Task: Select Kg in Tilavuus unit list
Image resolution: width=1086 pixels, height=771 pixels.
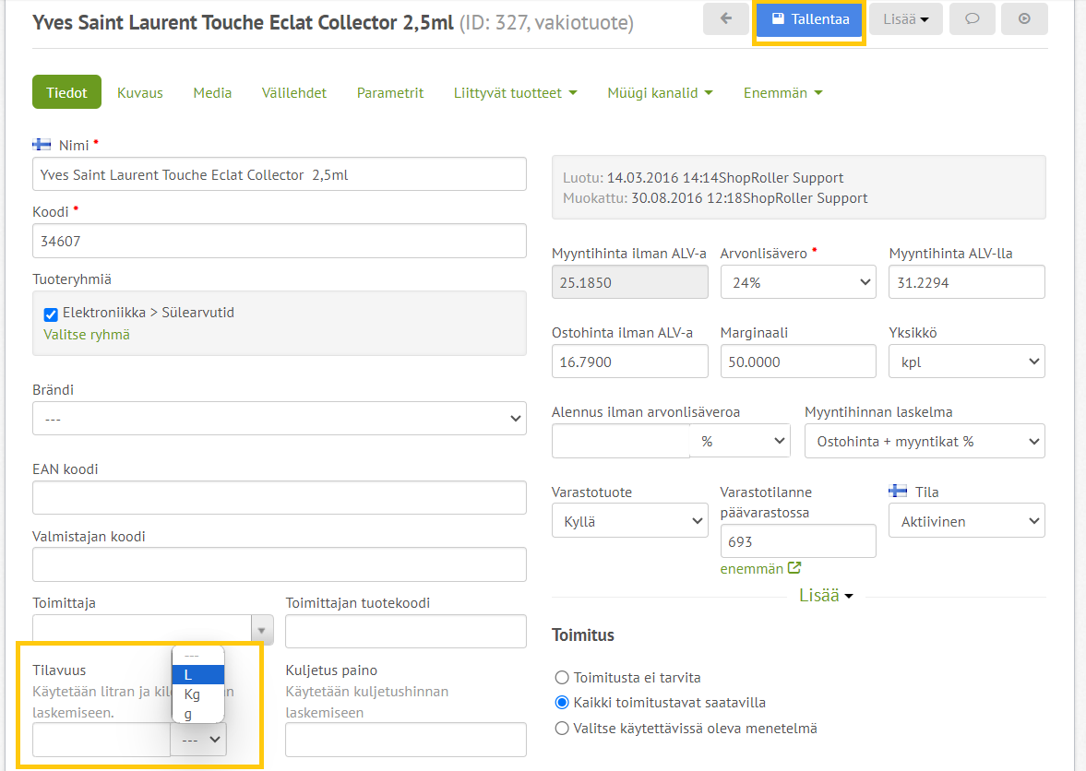Action: (198, 694)
